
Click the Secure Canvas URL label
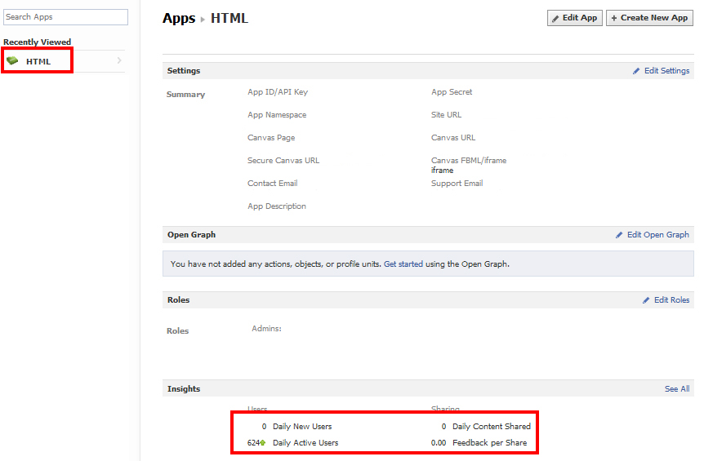[x=283, y=161]
